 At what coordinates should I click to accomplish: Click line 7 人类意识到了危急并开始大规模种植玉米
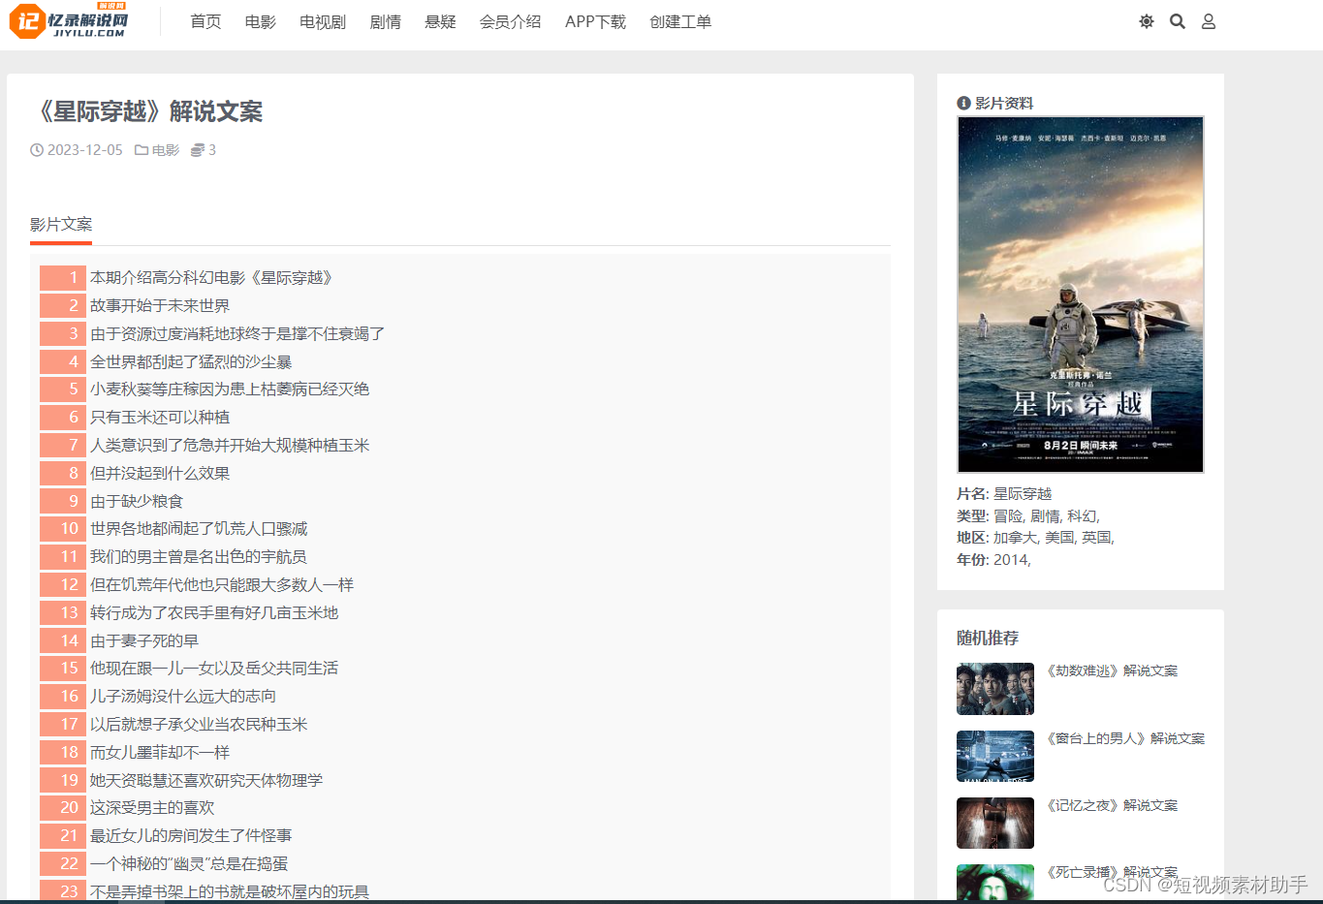coord(230,446)
